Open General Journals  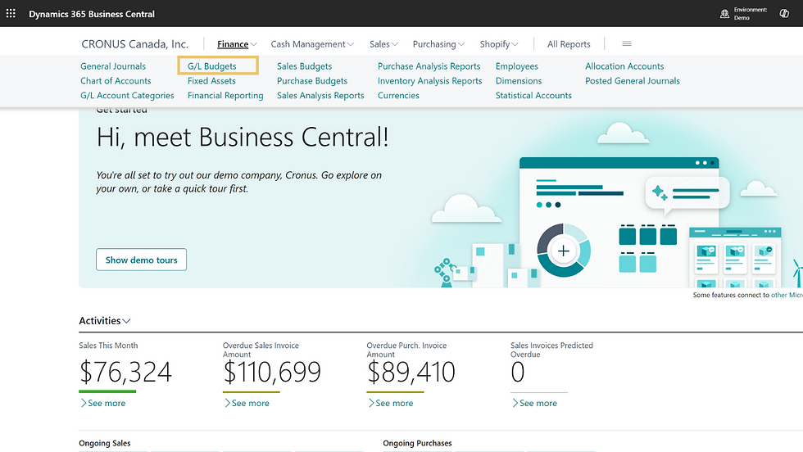point(113,66)
